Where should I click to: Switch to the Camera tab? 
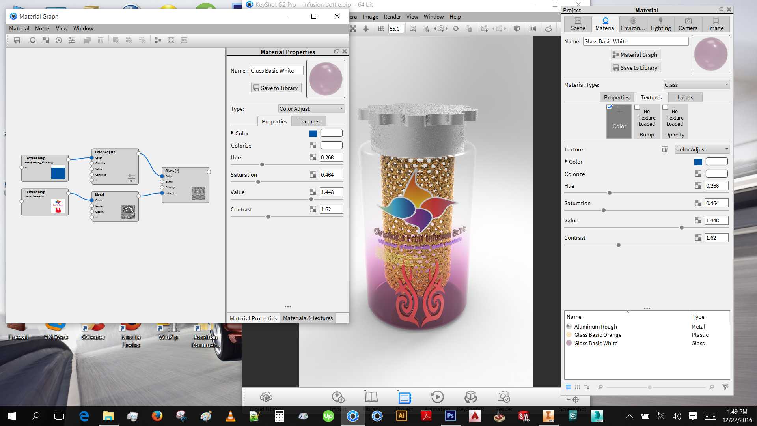[x=688, y=24]
